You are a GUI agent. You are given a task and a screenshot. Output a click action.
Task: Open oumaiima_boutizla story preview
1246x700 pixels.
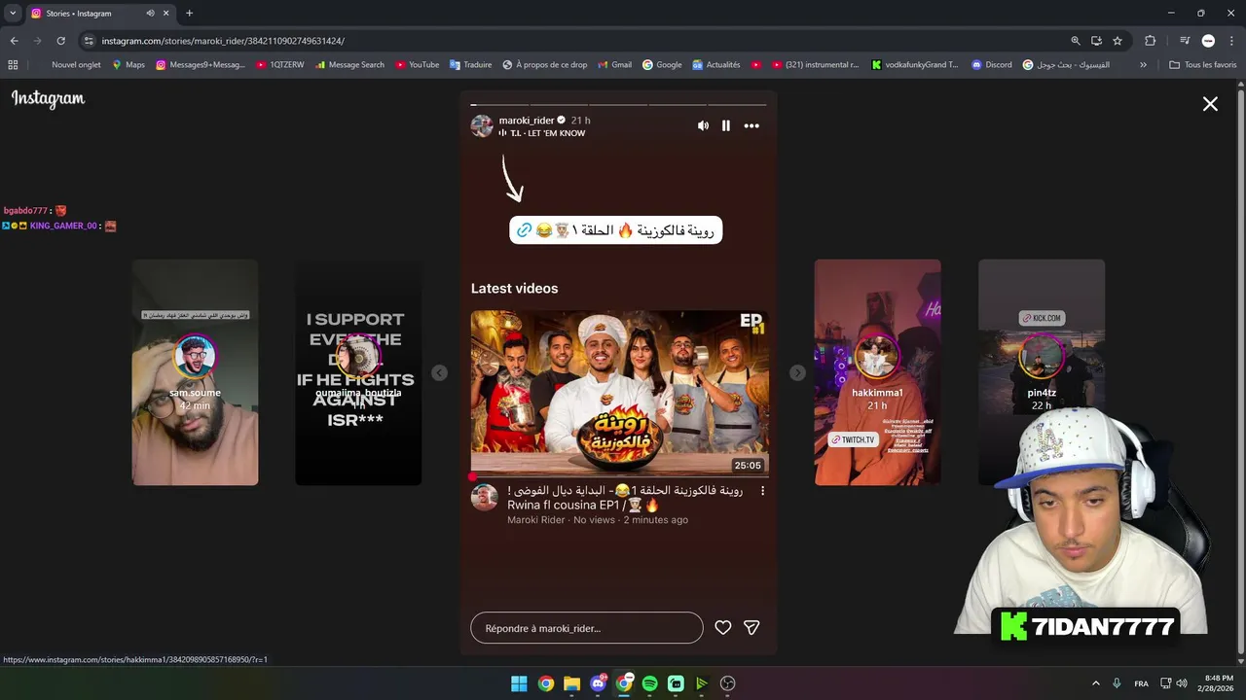[358, 372]
